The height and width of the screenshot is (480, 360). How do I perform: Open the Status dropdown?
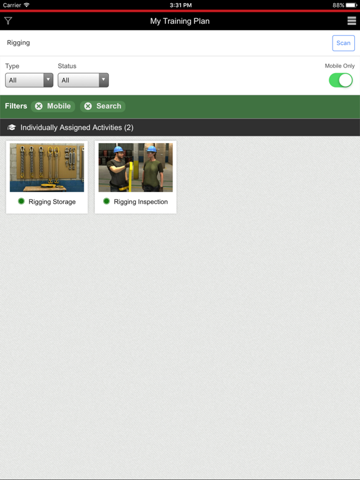point(83,80)
